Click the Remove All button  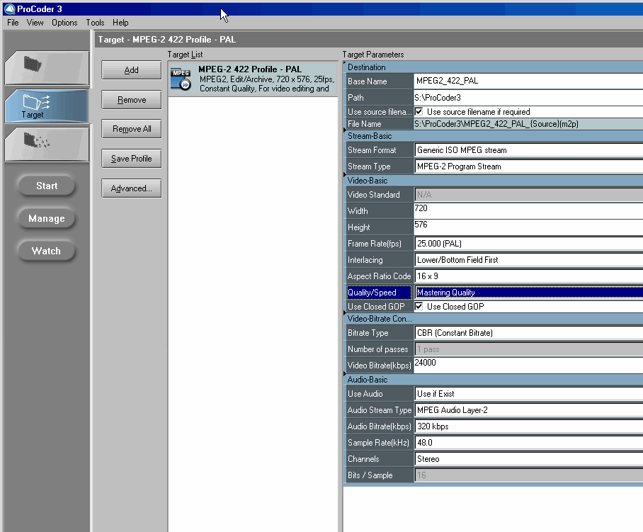(131, 129)
